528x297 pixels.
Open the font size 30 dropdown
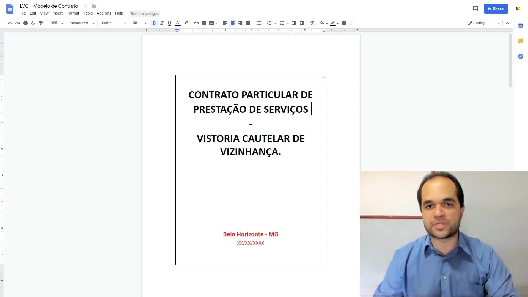[x=140, y=23]
